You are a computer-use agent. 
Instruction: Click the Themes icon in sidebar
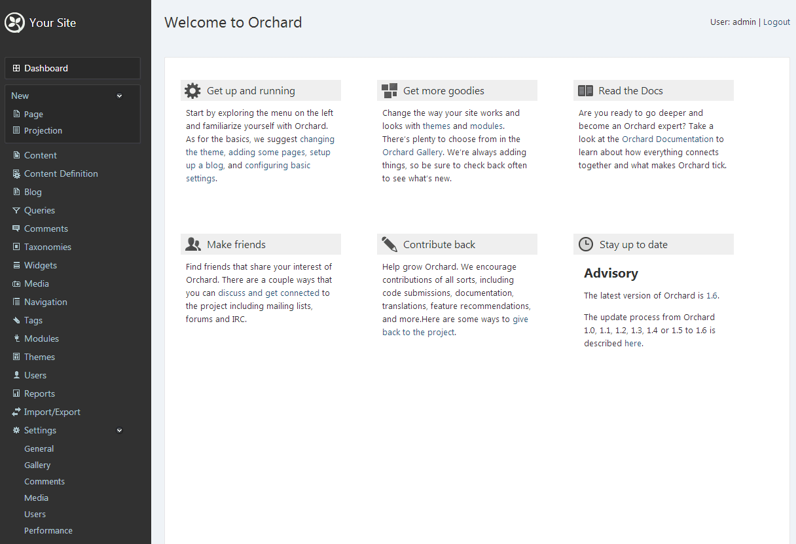coord(17,357)
